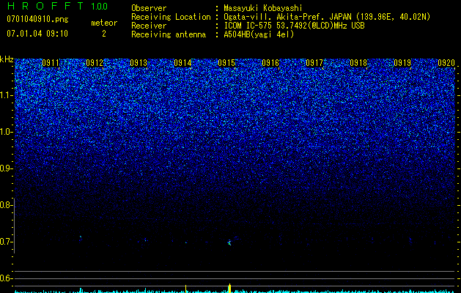Click the 0.9 frequency axis label

tap(6, 168)
